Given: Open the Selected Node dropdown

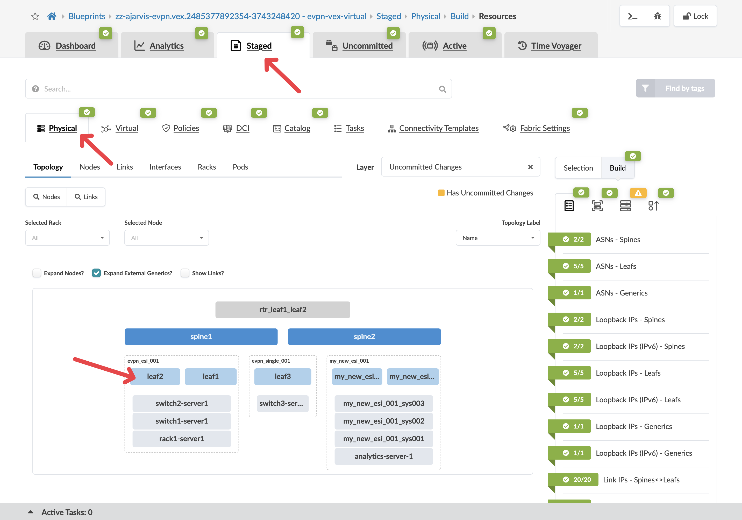Looking at the screenshot, I should [x=166, y=238].
